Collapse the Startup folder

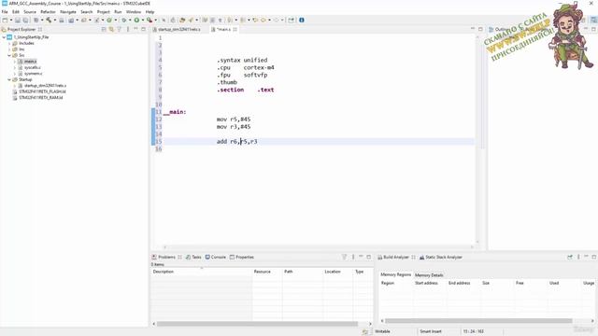tap(9, 79)
